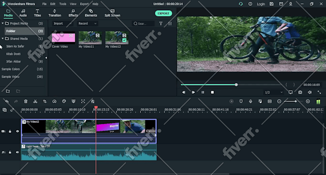
Task: Select the Folder item
Action: (24, 31)
